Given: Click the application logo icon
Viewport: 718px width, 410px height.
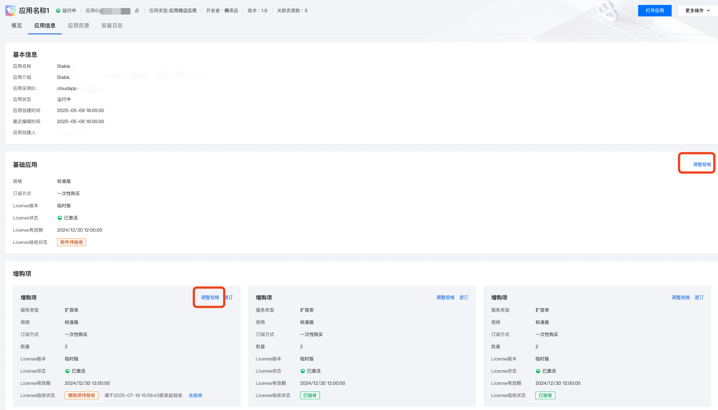Looking at the screenshot, I should [10, 11].
